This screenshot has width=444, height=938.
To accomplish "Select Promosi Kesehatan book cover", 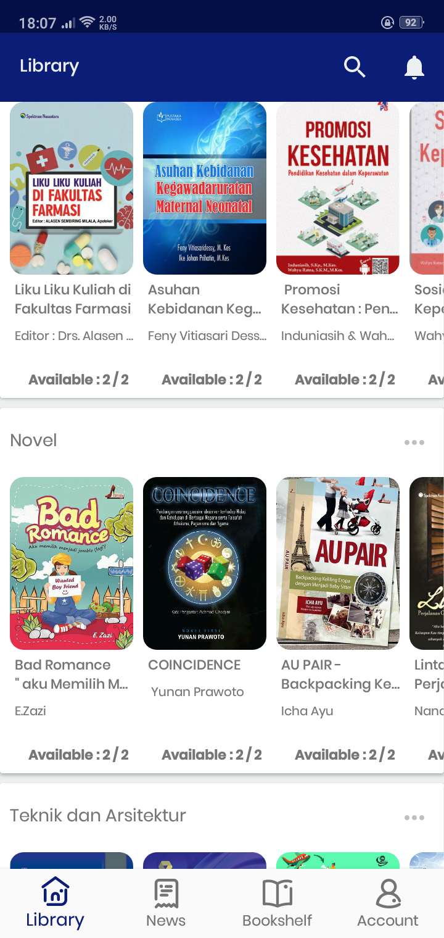I will click(x=338, y=188).
